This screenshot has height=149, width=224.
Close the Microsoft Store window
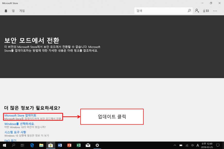tap(220, 3)
